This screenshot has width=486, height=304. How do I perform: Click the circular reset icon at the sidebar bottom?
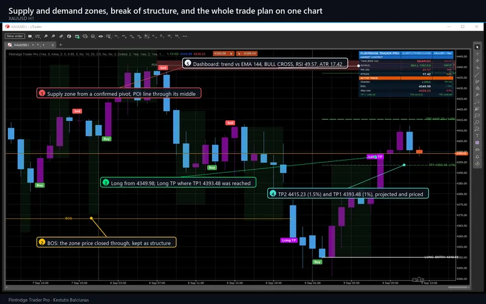coord(477,164)
